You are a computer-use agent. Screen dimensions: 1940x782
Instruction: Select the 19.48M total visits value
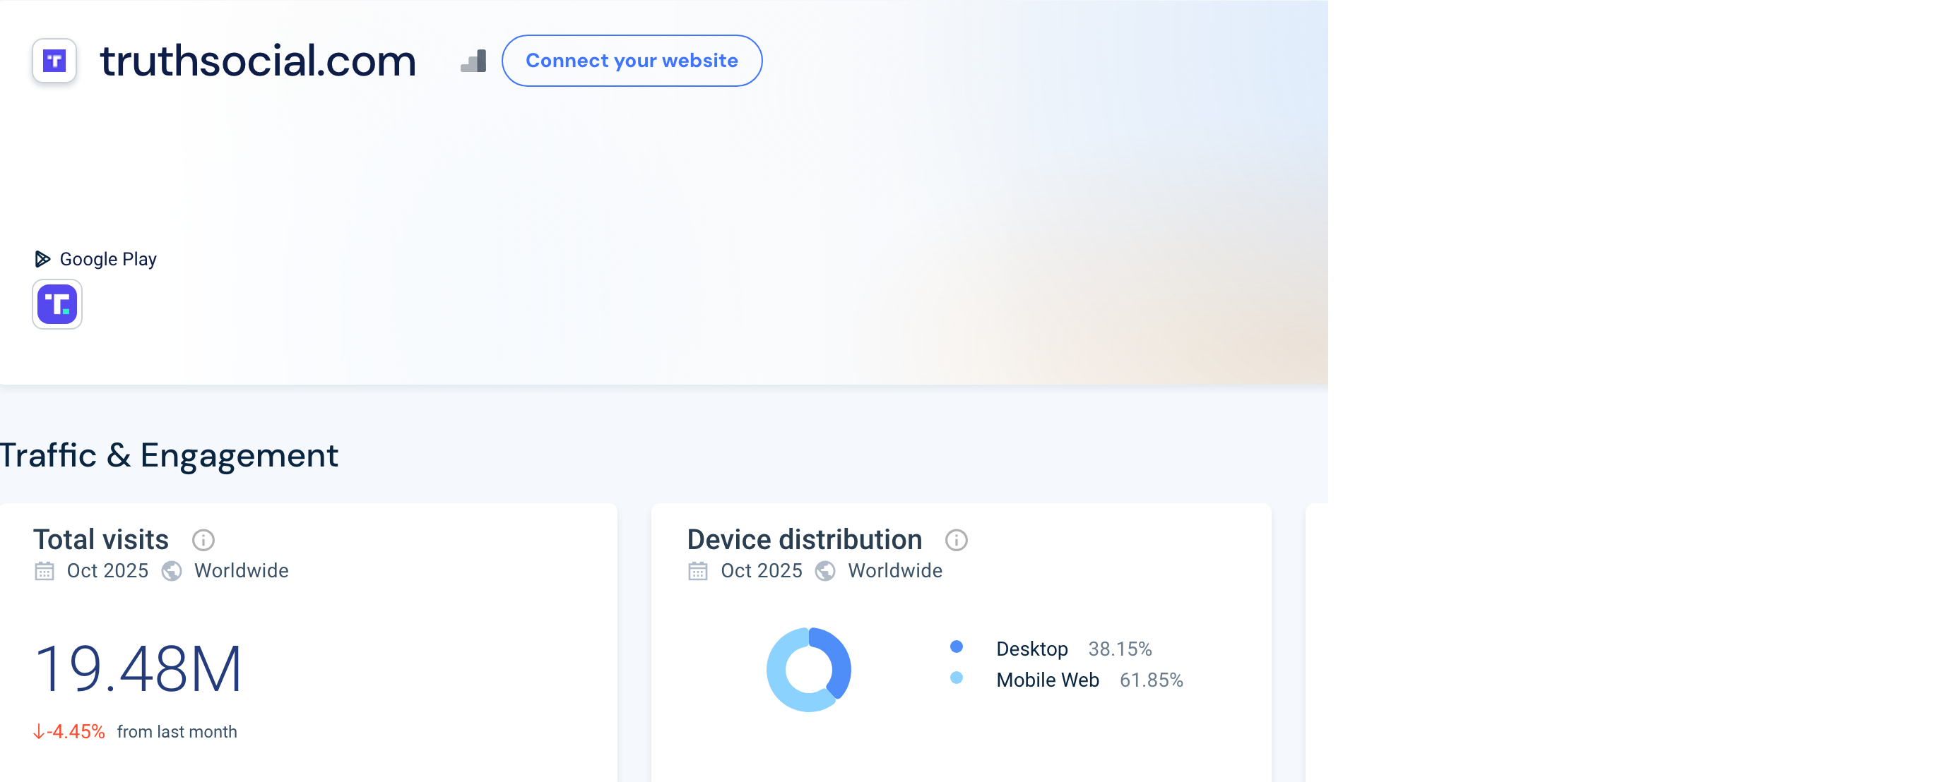pyautogui.click(x=138, y=668)
